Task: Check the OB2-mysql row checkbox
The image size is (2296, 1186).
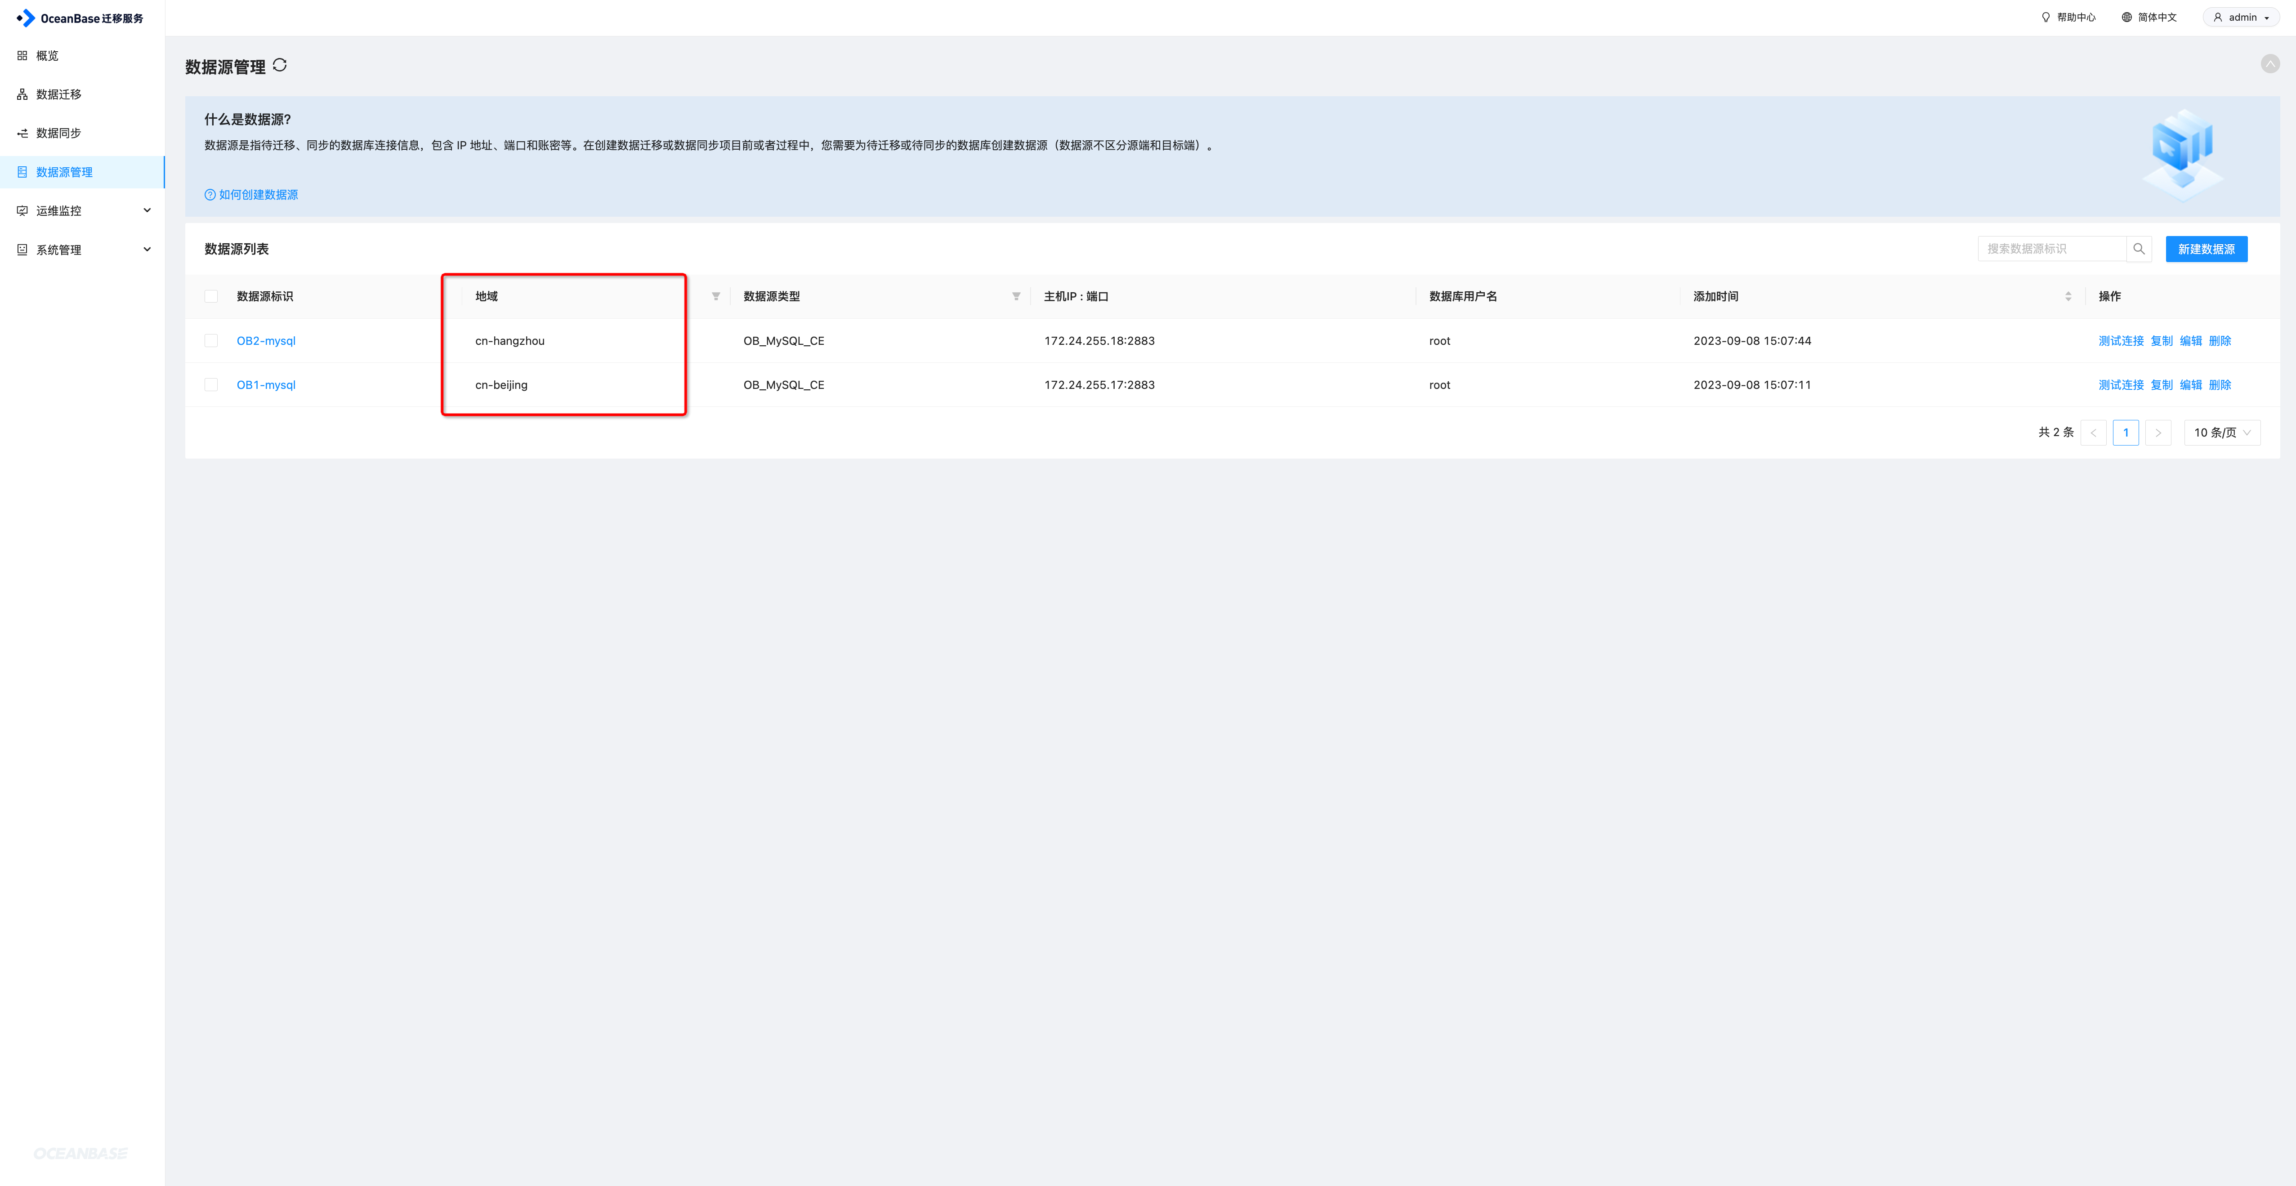Action: (x=211, y=340)
